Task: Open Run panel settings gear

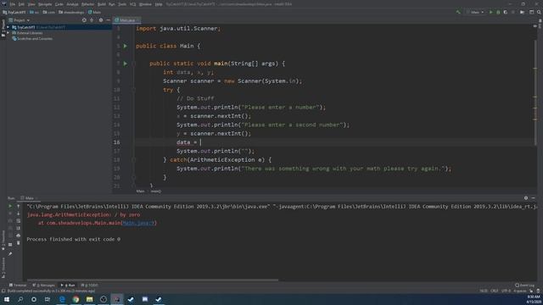Action: [526, 198]
